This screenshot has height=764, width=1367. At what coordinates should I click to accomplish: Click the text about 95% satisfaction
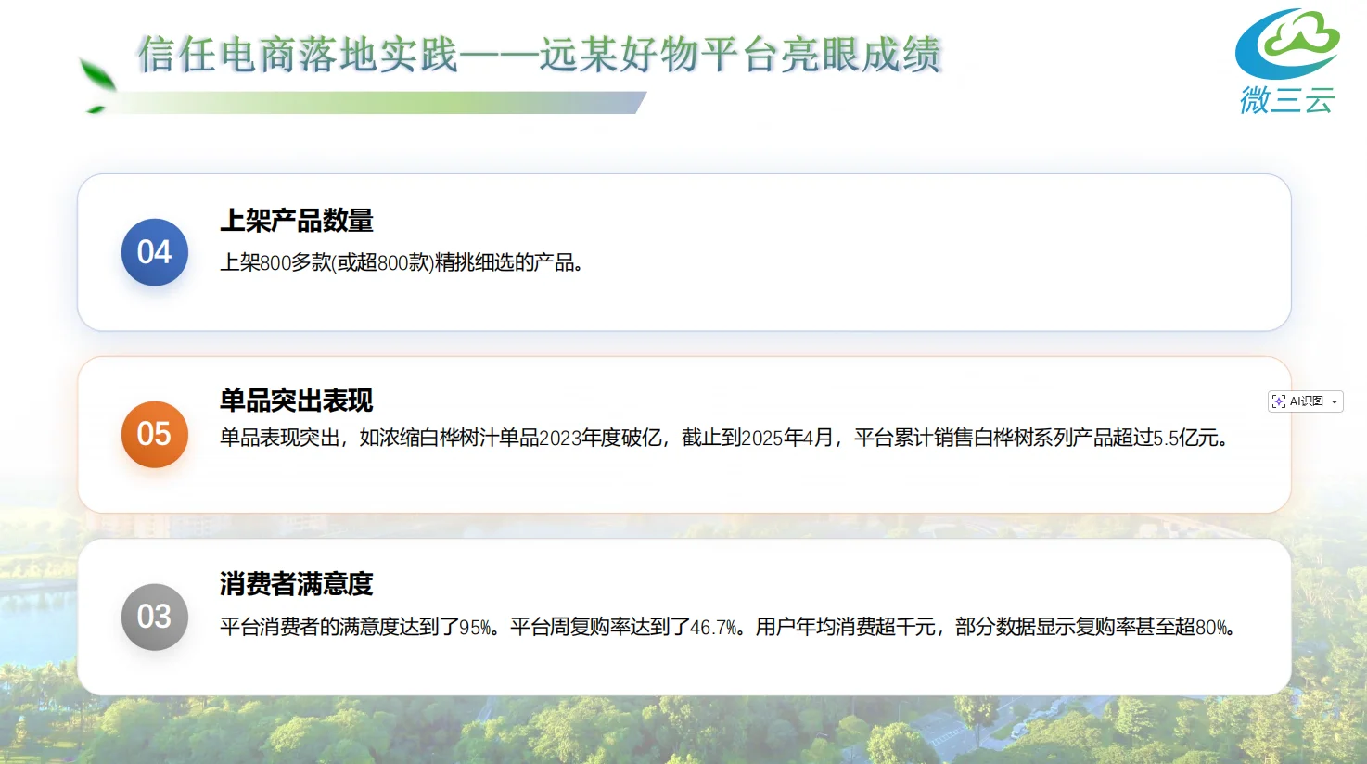360,628
